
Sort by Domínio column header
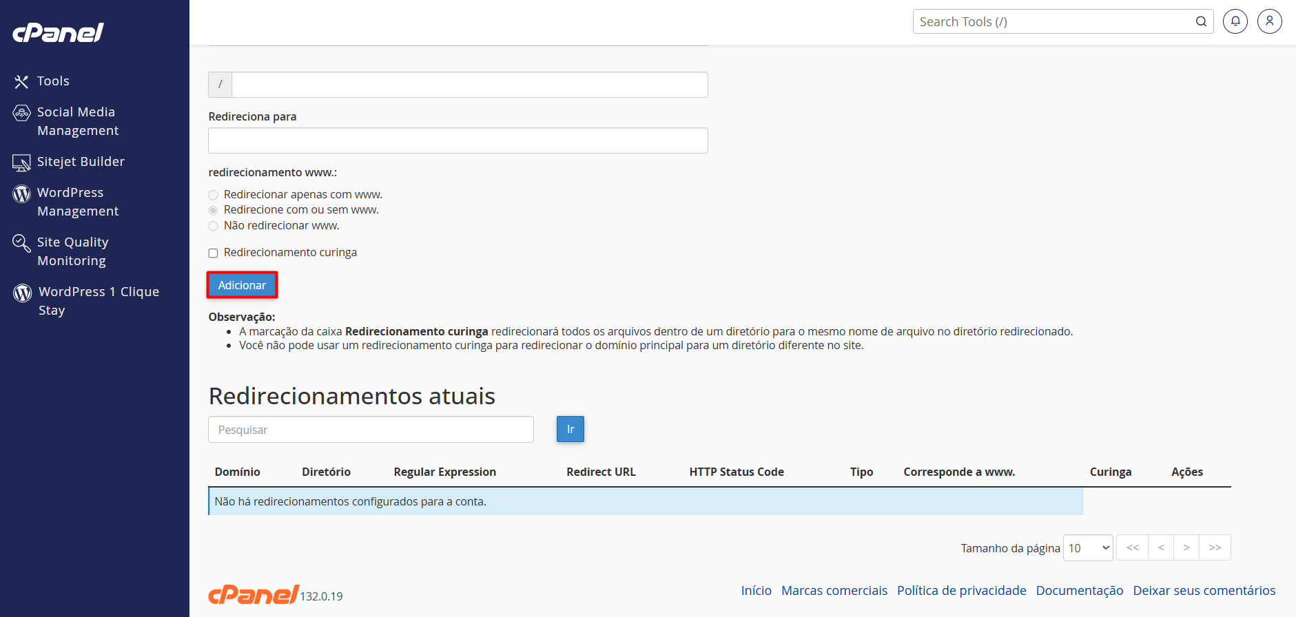(x=237, y=472)
